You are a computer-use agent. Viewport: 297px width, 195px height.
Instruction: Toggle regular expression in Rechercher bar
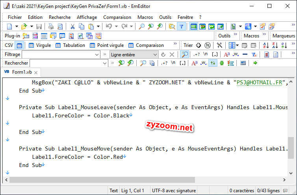(164, 63)
